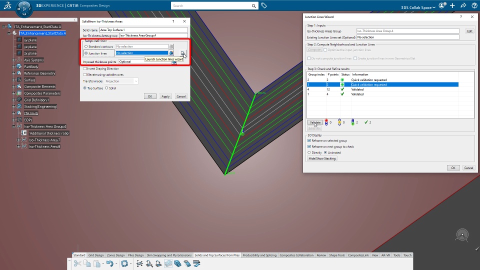Collapse the Iso-Thickness Area Group.4 node
The height and width of the screenshot is (270, 480).
click(14, 126)
